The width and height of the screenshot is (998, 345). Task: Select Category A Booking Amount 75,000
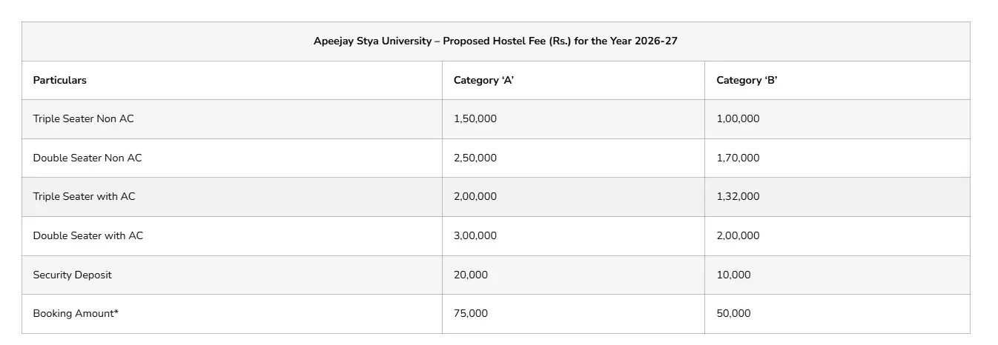click(x=470, y=313)
